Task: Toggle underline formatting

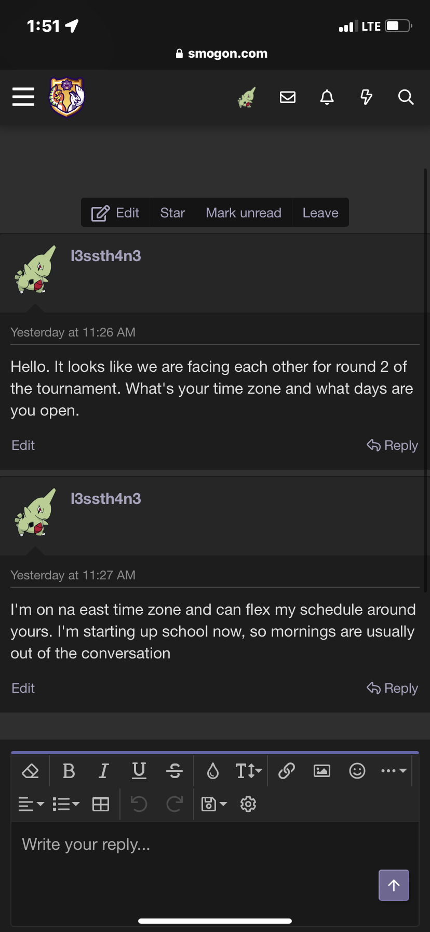Action: pyautogui.click(x=139, y=771)
